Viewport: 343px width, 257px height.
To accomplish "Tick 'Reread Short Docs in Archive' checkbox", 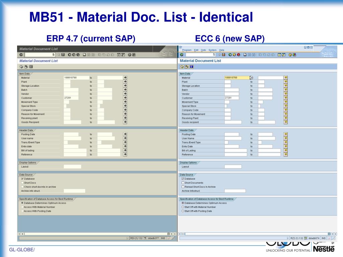I will pyautogui.click(x=183, y=187).
